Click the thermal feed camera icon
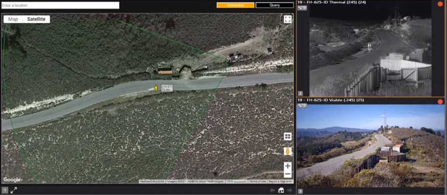 pyautogui.click(x=302, y=8)
